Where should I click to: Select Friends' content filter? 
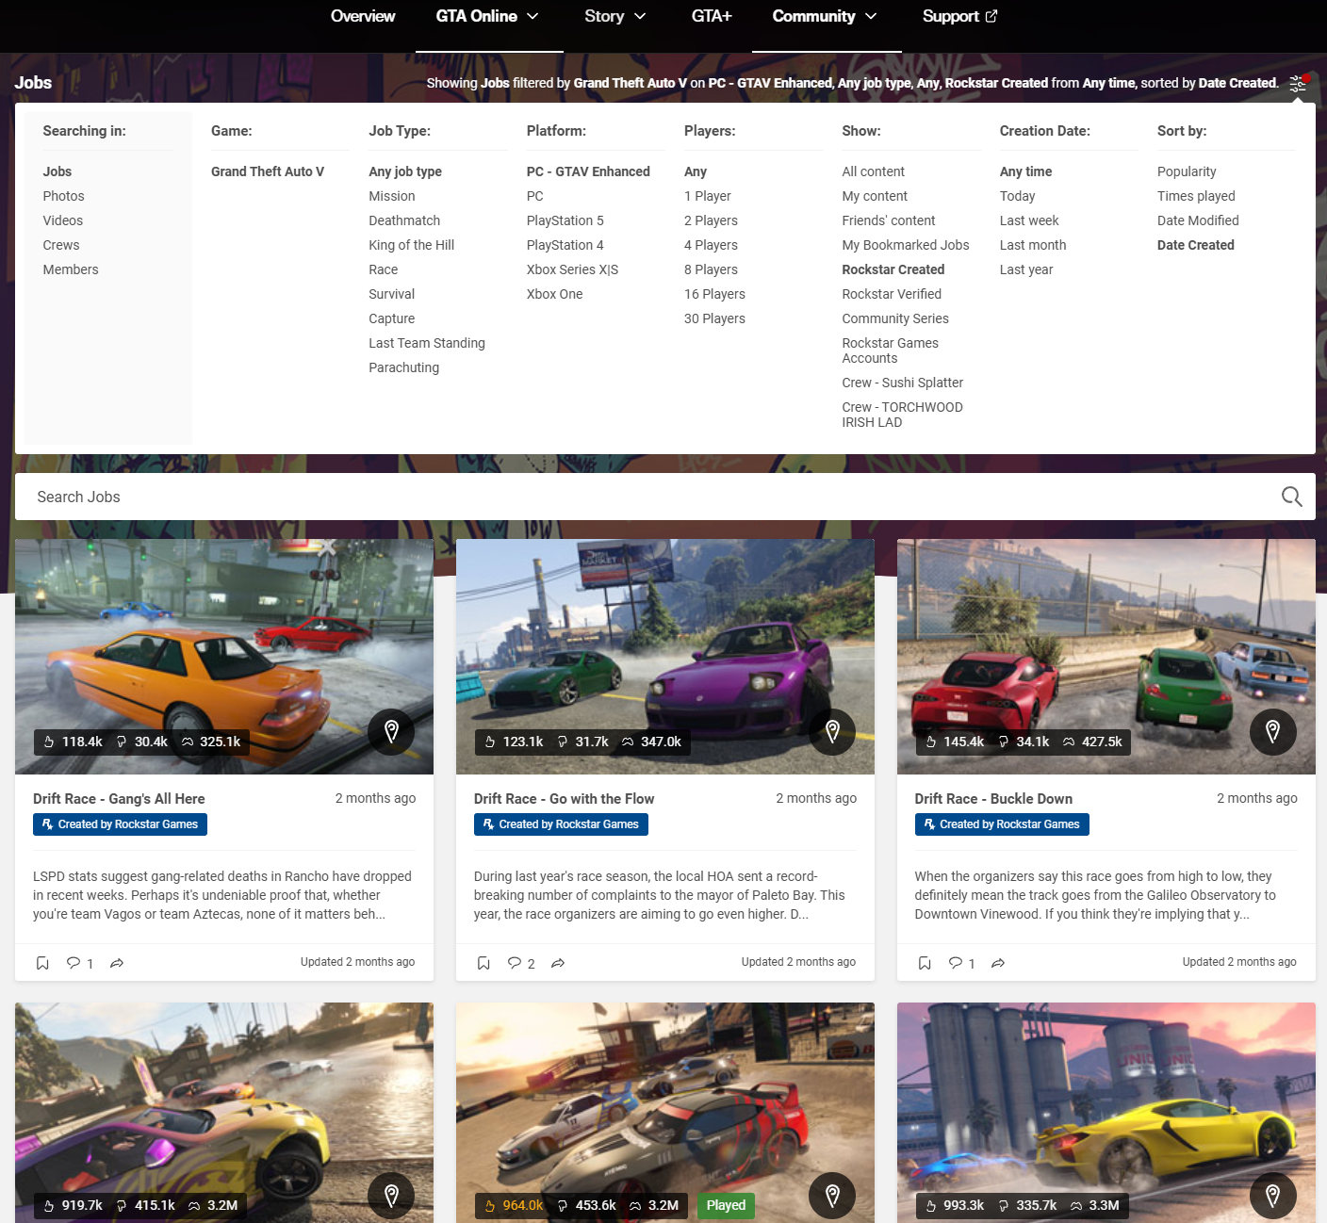[x=889, y=220]
